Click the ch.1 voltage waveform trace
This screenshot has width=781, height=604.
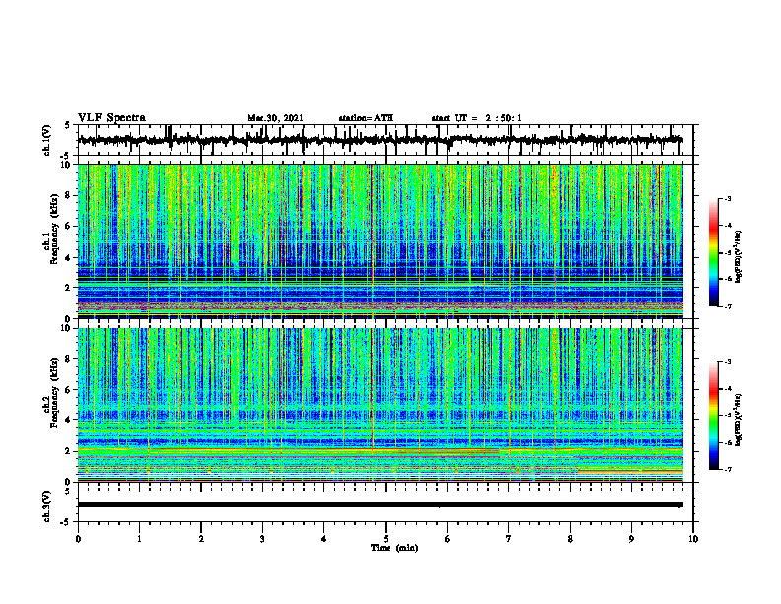pyautogui.click(x=380, y=140)
